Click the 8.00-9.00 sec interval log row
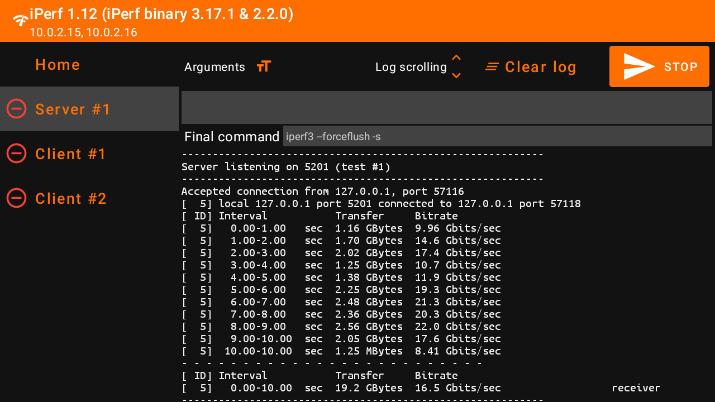Image resolution: width=715 pixels, height=402 pixels. point(341,327)
